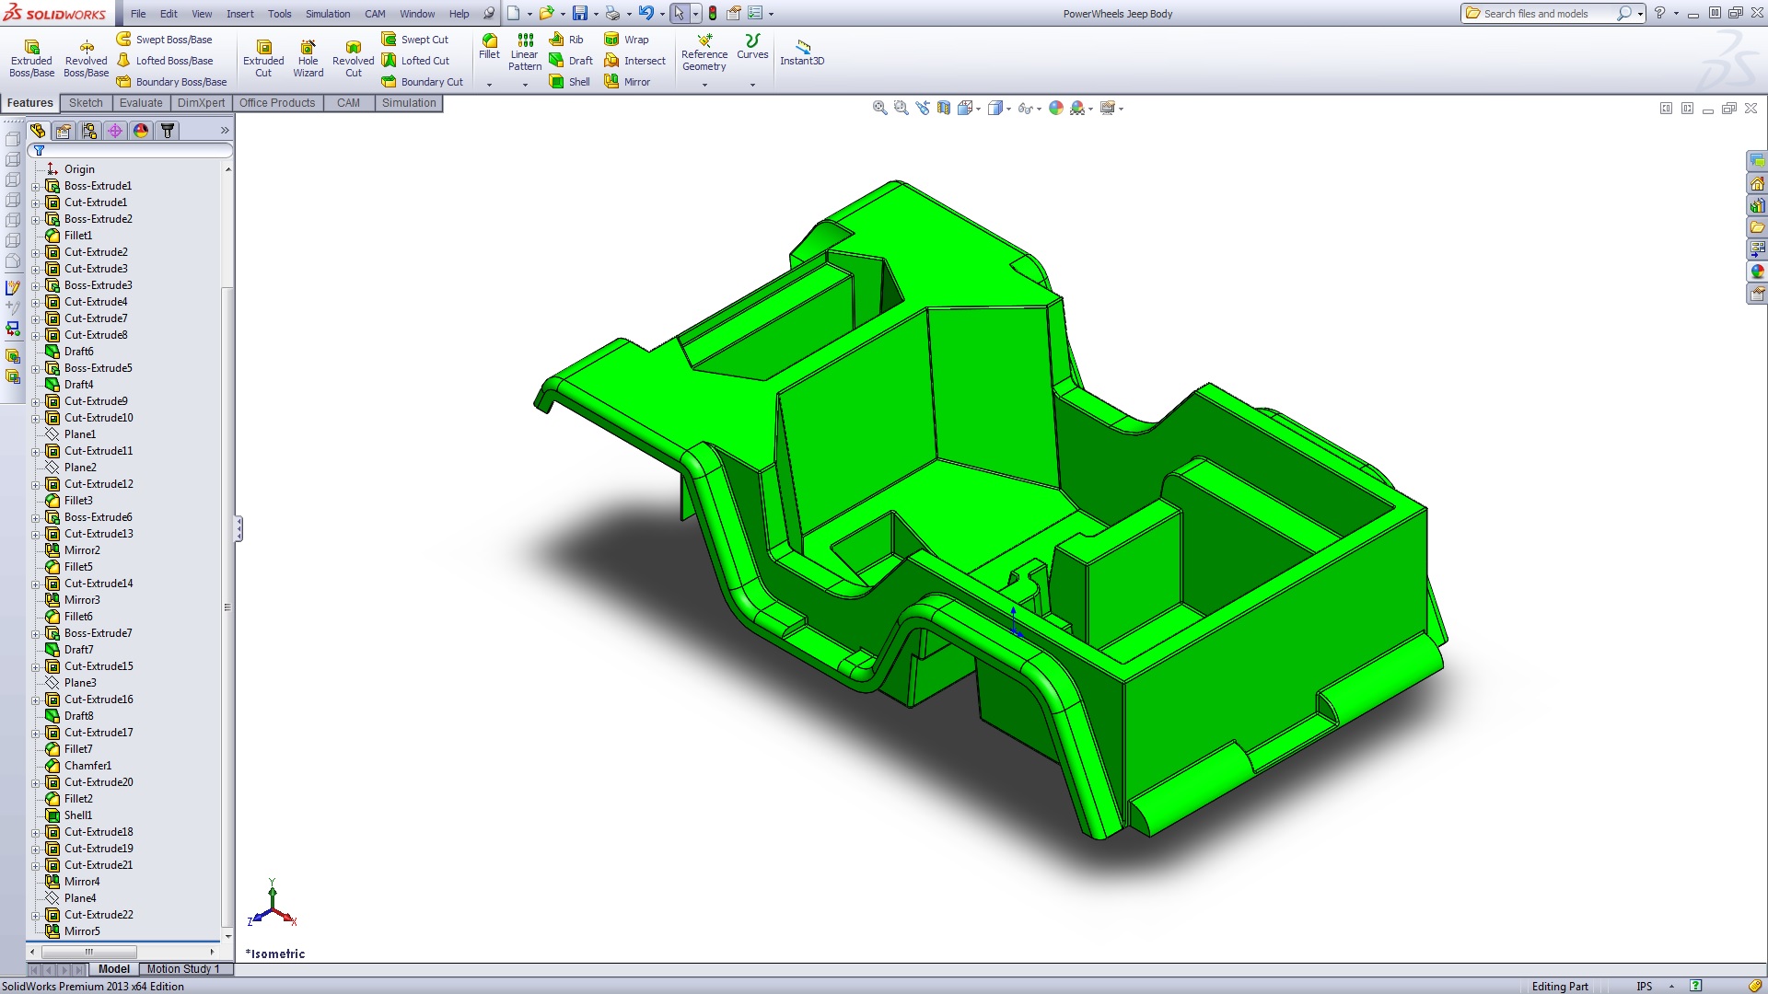This screenshot has width=1768, height=994.
Task: Click the Swept Cut button
Action: [x=415, y=40]
